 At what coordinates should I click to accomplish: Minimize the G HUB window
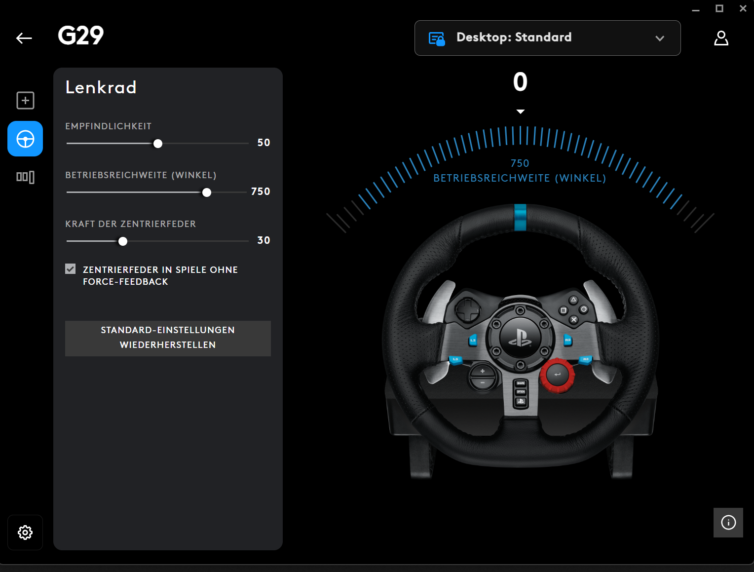[x=696, y=9]
